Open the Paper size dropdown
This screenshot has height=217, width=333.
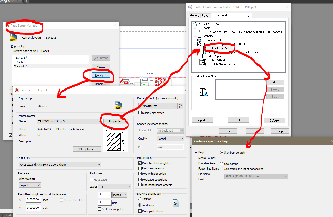[x=60, y=165]
